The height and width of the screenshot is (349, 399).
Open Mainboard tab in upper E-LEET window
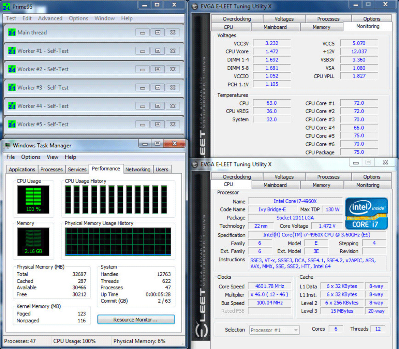(275, 27)
